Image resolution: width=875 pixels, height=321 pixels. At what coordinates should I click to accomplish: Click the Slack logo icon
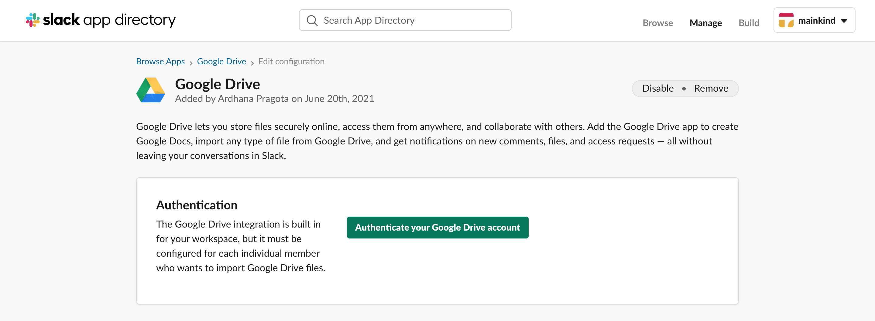pyautogui.click(x=33, y=20)
